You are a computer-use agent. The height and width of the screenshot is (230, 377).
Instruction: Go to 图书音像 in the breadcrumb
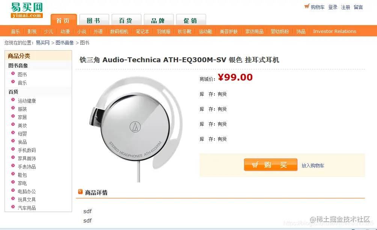65,43
